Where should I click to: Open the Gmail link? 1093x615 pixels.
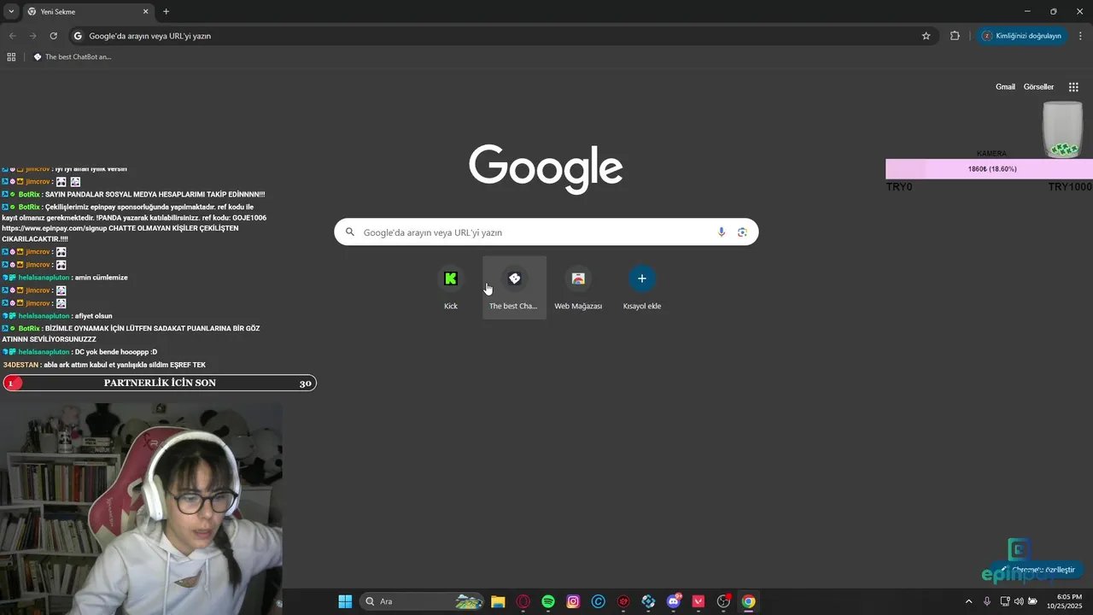(x=1005, y=87)
